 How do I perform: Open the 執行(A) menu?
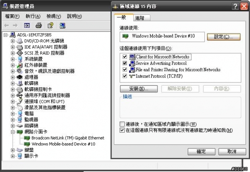33,16
